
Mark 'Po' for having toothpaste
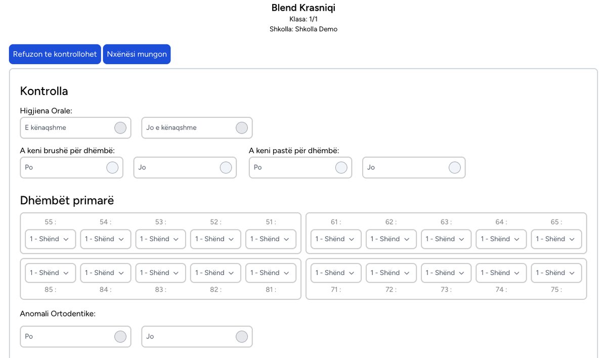[x=300, y=167]
